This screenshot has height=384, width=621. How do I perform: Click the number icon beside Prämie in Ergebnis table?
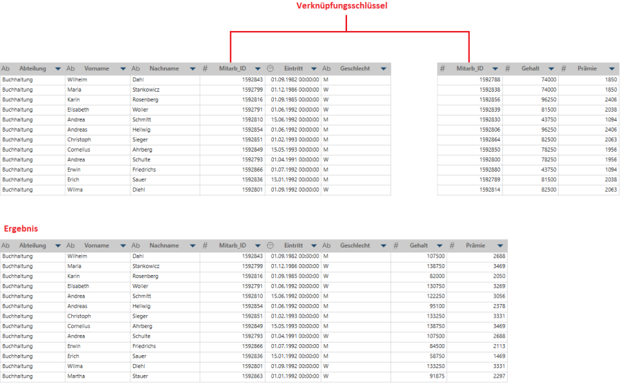coord(453,245)
